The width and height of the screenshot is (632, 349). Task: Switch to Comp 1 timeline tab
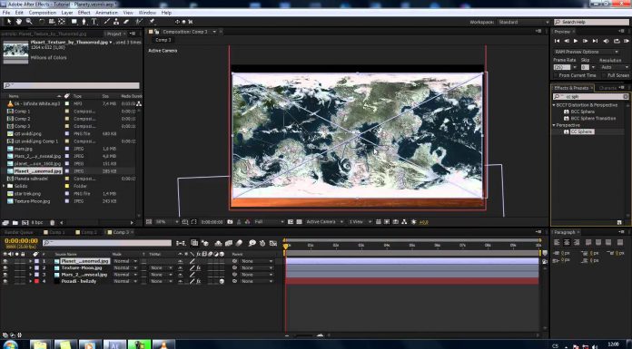[x=56, y=232]
